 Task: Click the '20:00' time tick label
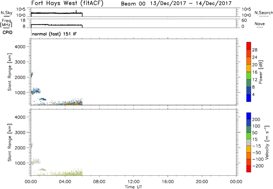(202, 182)
